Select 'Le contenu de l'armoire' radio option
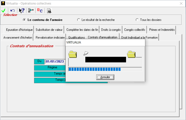This screenshot has width=186, height=120. [x=25, y=20]
